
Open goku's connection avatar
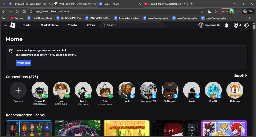(x=61, y=90)
